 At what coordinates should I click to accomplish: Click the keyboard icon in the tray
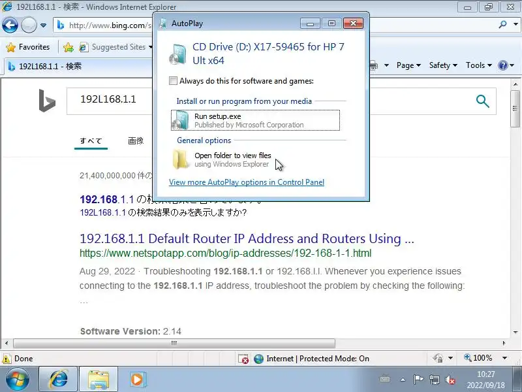pos(385,380)
